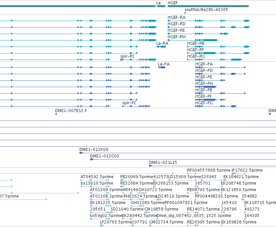Click the Dmel_dig_007462_0635_1525.3prime label

194,216
